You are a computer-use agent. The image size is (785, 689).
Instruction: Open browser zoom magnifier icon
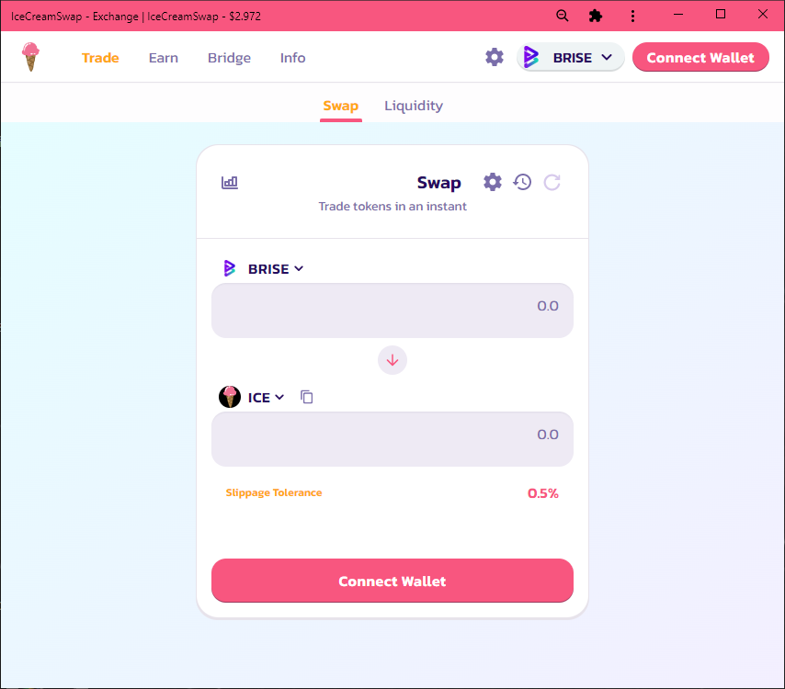click(563, 16)
